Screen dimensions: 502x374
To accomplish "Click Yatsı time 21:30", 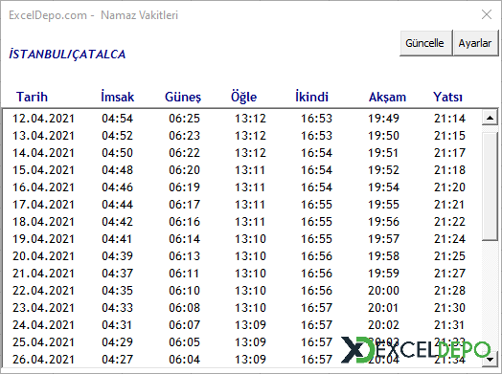I will point(450,308).
